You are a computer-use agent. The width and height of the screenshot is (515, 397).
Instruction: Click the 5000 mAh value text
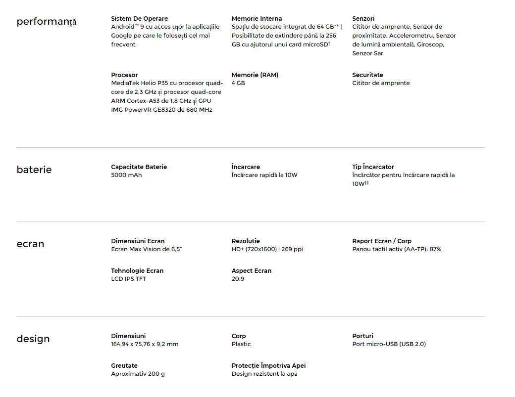126,175
